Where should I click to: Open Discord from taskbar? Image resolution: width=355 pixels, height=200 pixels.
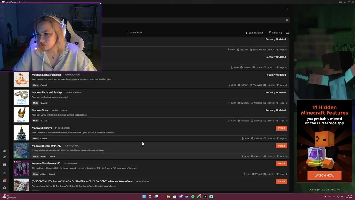tap(181, 197)
